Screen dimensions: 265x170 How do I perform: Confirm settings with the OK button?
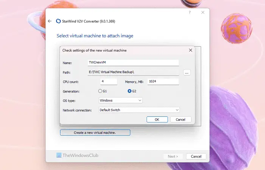pos(157,119)
